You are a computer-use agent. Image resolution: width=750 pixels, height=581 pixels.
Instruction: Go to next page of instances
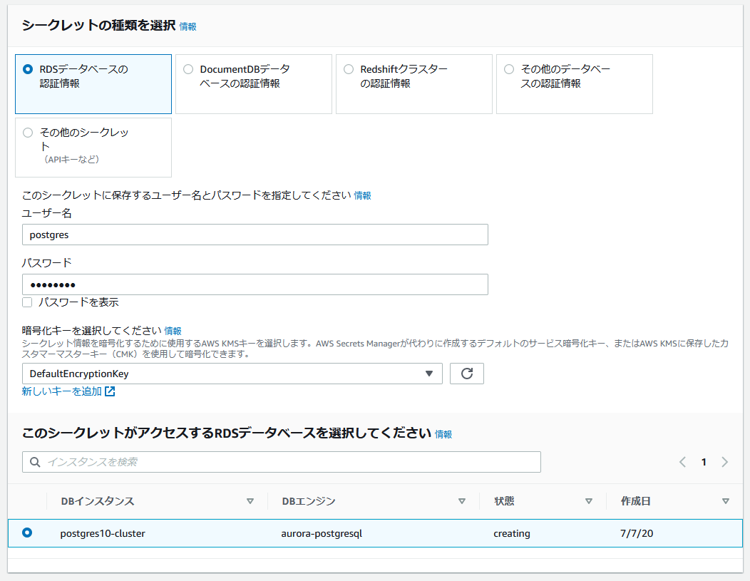point(724,462)
